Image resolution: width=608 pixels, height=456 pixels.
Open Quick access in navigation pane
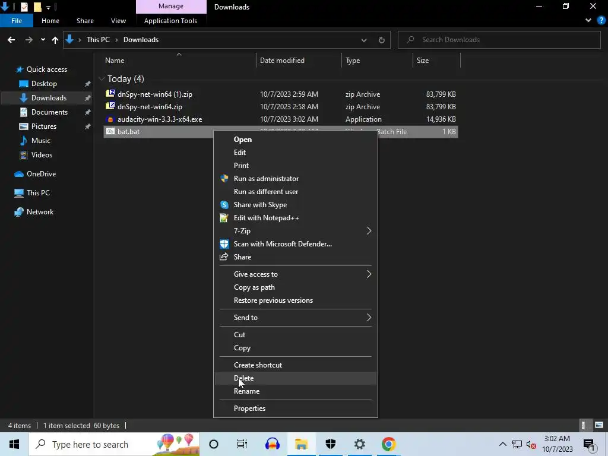[x=47, y=69]
